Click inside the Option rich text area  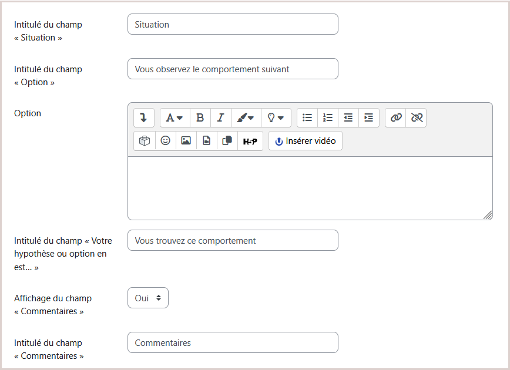tap(310, 188)
